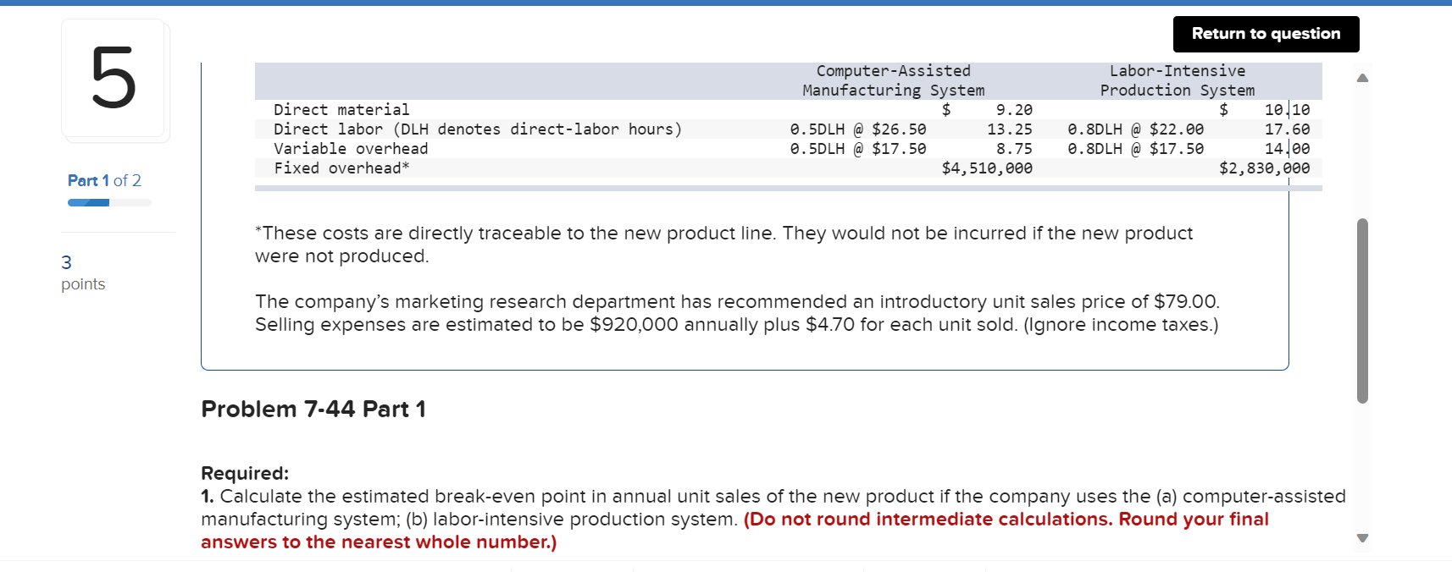Click the 'Part 1 of 2' label
This screenshot has width=1452, height=572.
pos(103,180)
